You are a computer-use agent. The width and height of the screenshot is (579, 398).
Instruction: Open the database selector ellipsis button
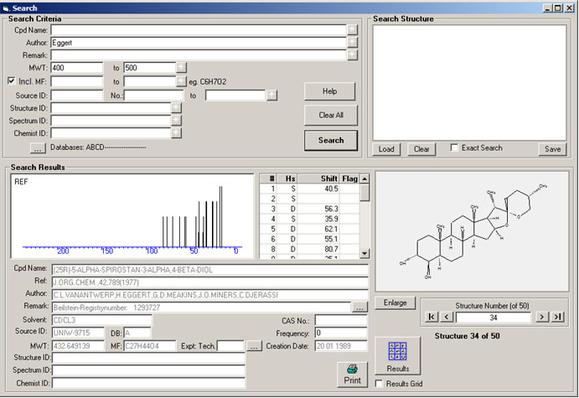click(38, 148)
